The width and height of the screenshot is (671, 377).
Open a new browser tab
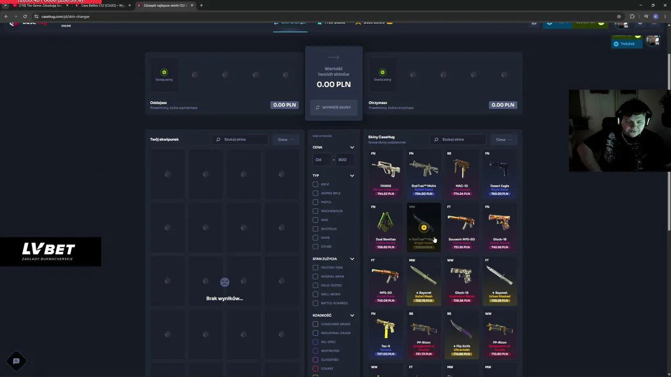(x=201, y=5)
